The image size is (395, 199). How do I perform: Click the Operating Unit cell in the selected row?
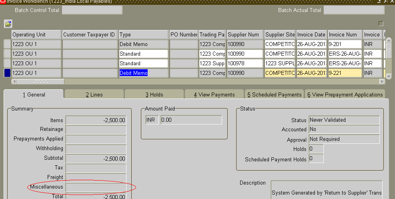pos(36,73)
